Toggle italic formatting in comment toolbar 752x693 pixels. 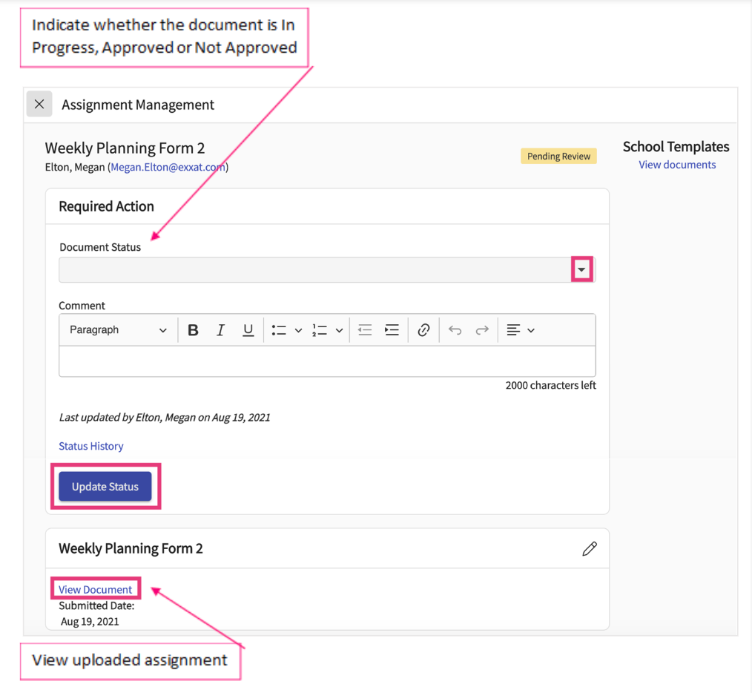220,330
